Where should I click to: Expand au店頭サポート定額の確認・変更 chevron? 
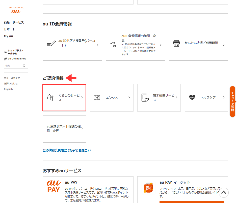click(x=82, y=128)
